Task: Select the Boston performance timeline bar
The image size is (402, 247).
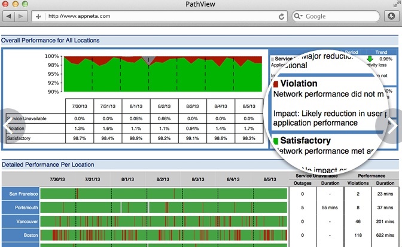Action: 163,235
